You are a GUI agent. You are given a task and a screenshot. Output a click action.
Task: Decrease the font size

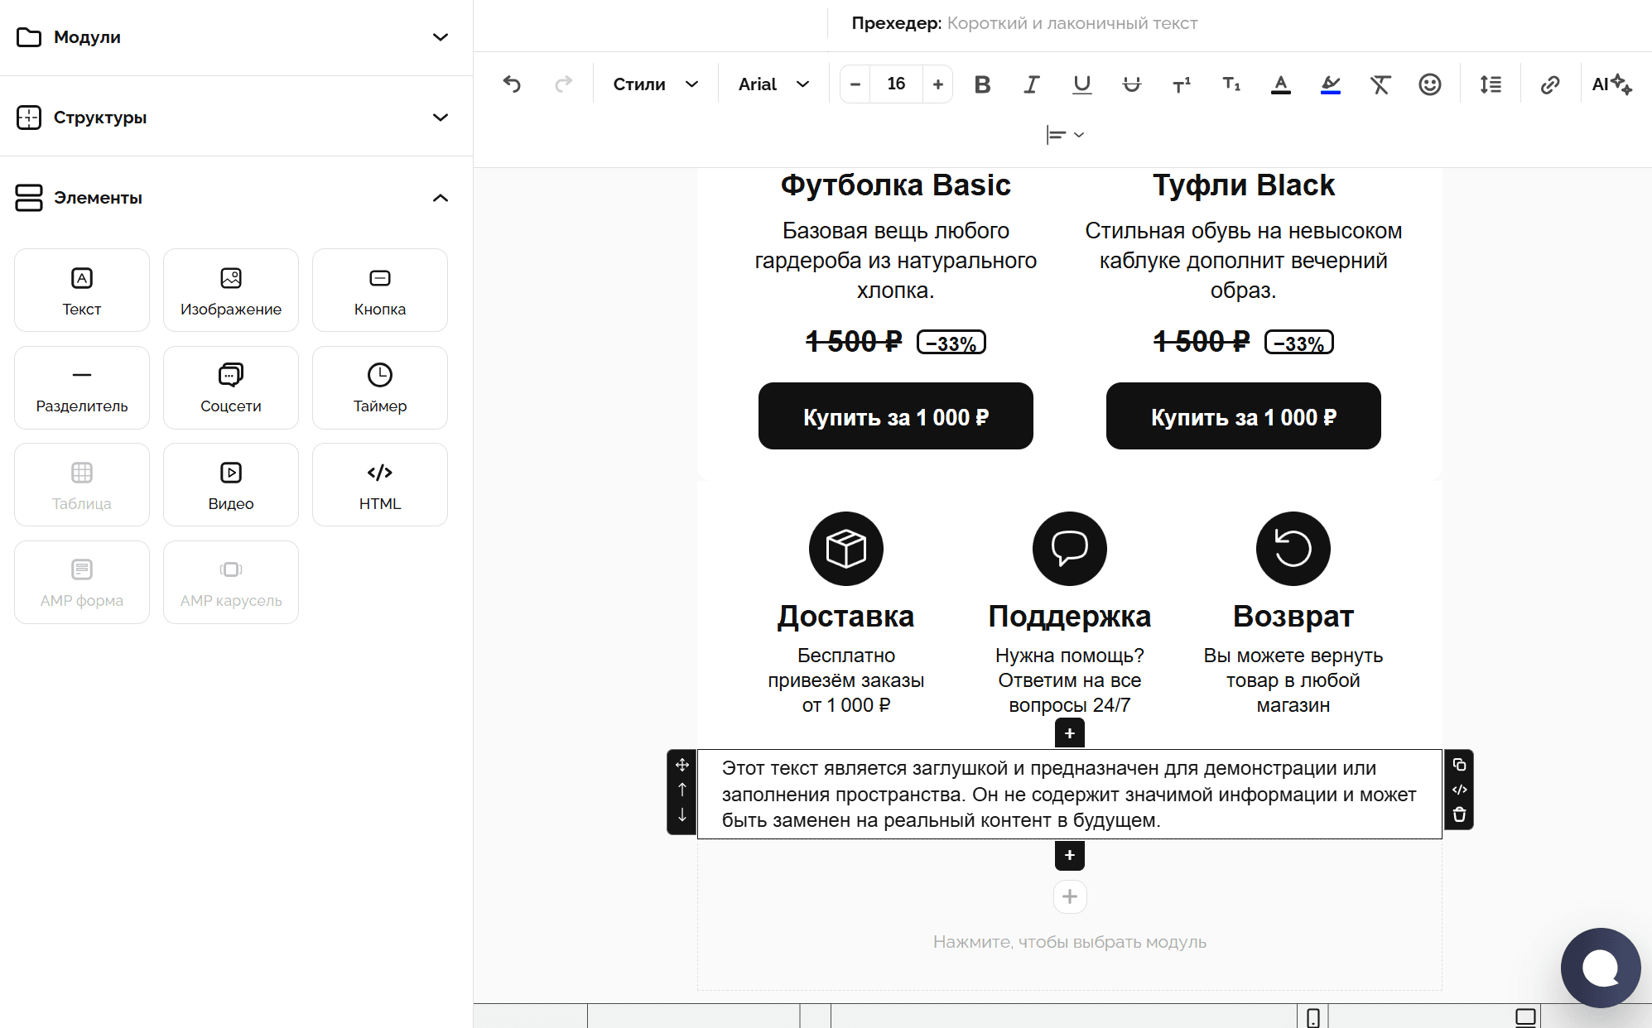click(855, 84)
